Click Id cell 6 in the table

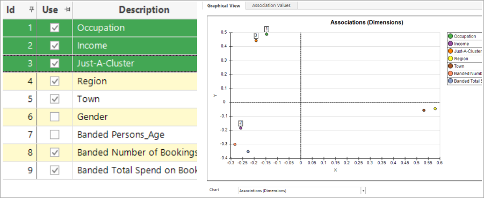[19, 117]
